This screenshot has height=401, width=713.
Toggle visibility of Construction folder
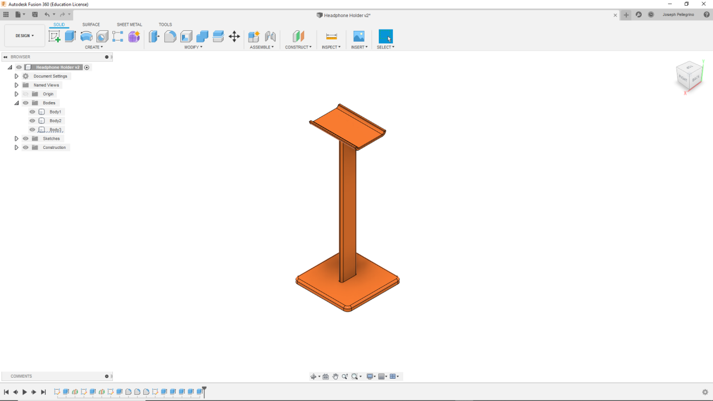pyautogui.click(x=26, y=148)
